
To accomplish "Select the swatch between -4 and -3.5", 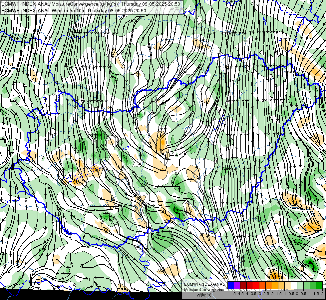I will pyautogui.click(x=250, y=285).
